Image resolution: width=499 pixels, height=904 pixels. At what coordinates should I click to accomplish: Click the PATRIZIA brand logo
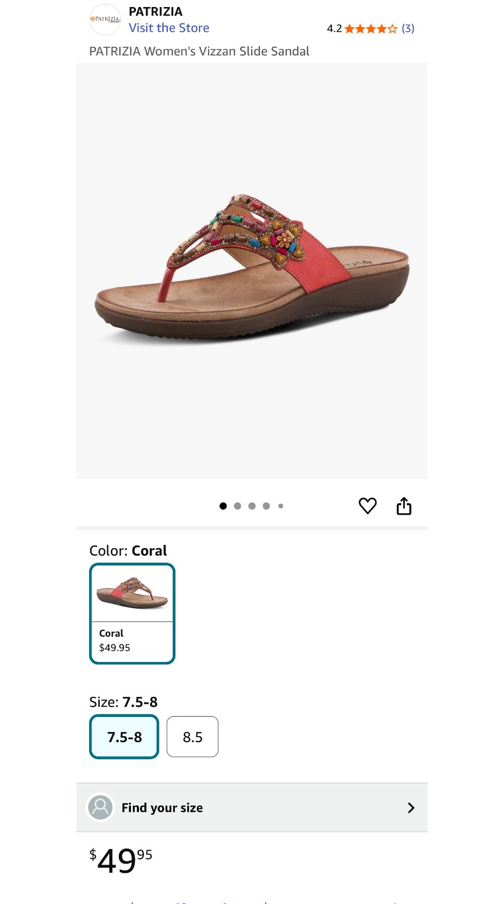tap(105, 20)
